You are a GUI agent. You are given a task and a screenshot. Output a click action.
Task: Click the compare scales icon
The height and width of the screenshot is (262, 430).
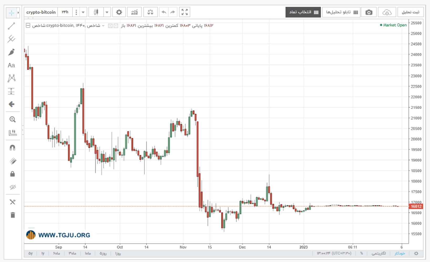(x=150, y=12)
